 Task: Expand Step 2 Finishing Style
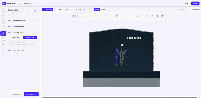(x=23, y=27)
